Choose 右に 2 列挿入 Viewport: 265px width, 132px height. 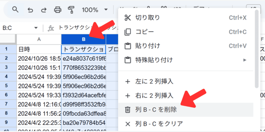[x=186, y=96]
